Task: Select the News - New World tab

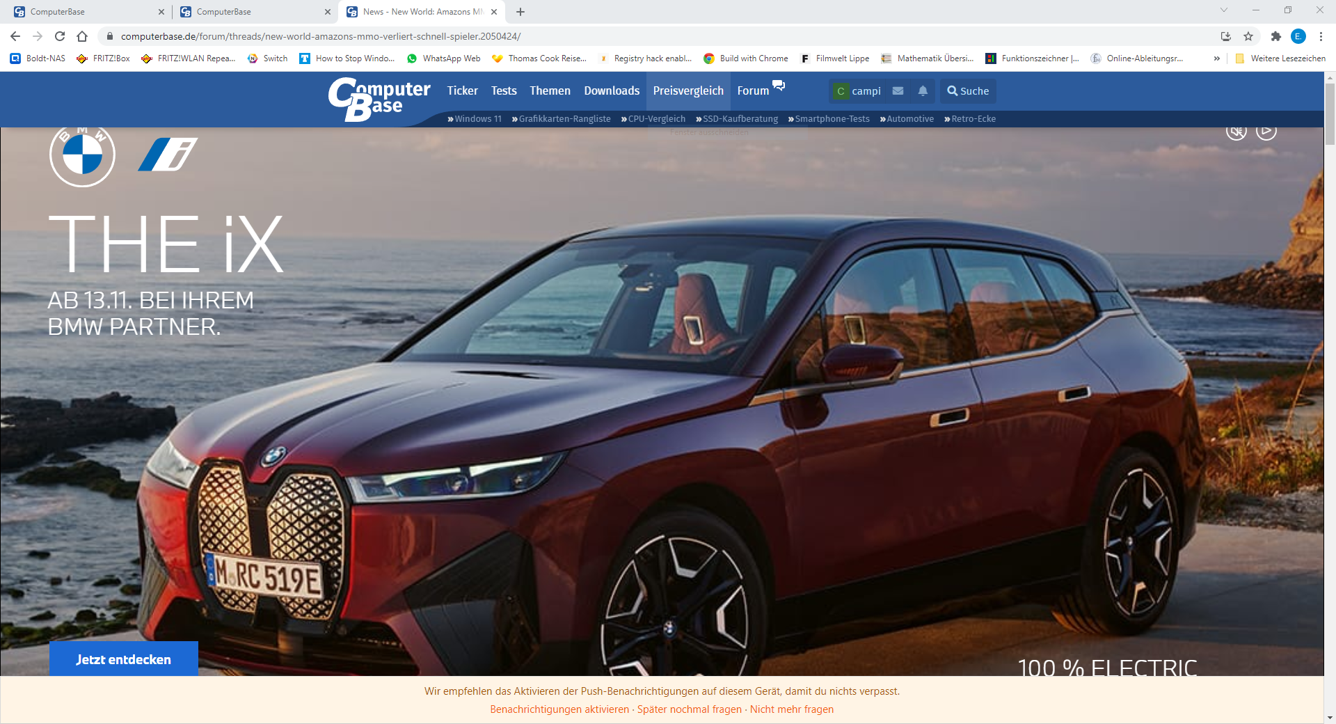Action: tap(422, 12)
